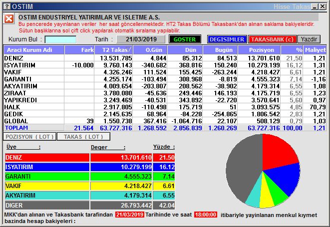
Task: Click the gray slice of the pie chart
Action: click(243, 166)
